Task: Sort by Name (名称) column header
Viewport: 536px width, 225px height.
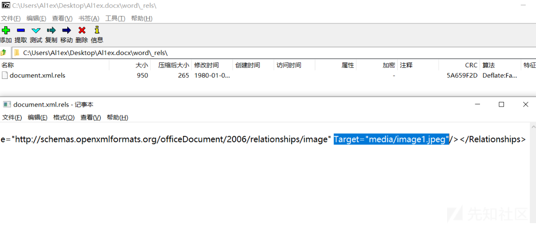Action: [x=8, y=65]
